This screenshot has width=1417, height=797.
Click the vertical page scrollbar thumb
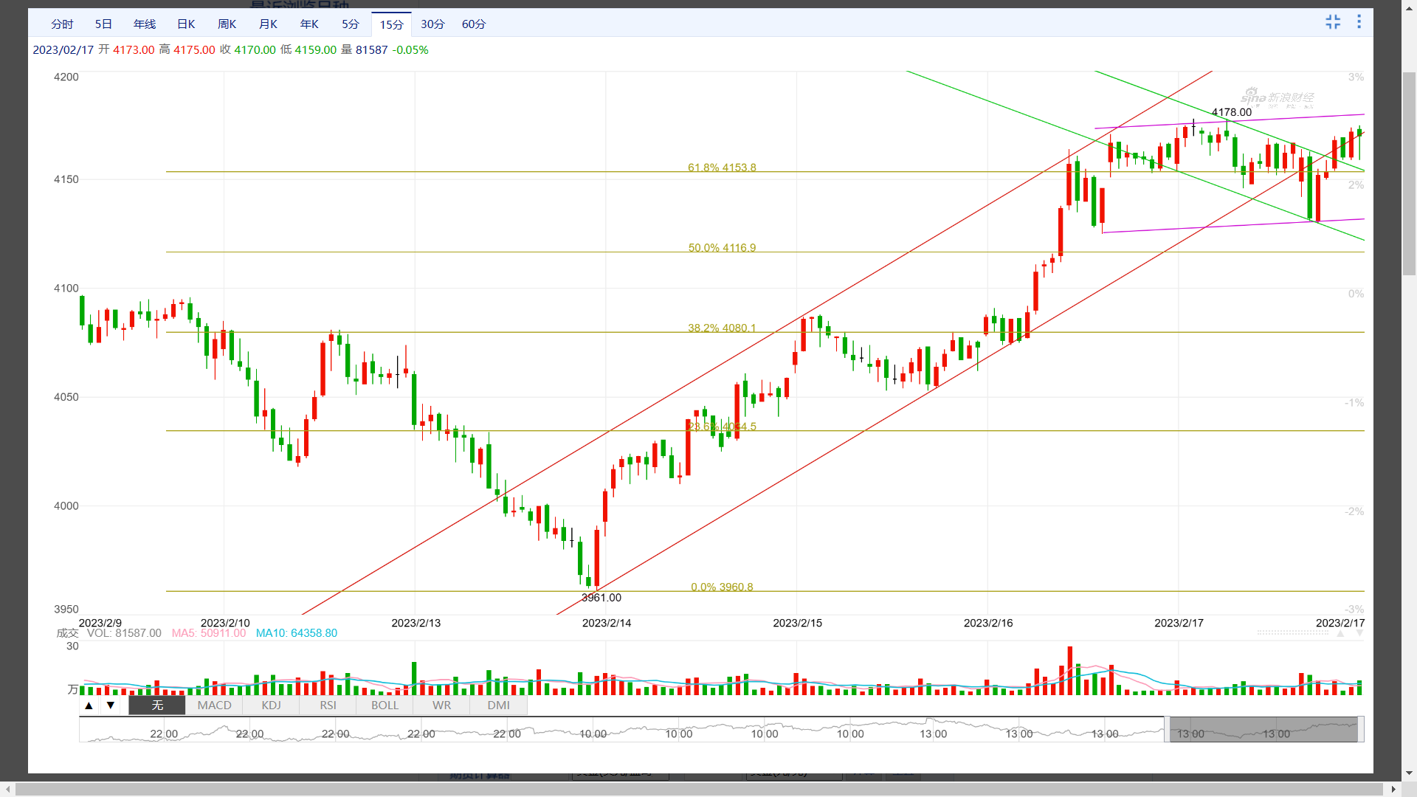coord(1409,173)
